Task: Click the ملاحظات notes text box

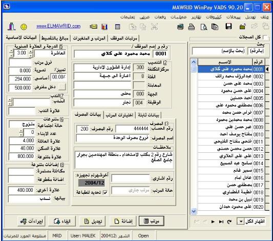Action: (124, 160)
